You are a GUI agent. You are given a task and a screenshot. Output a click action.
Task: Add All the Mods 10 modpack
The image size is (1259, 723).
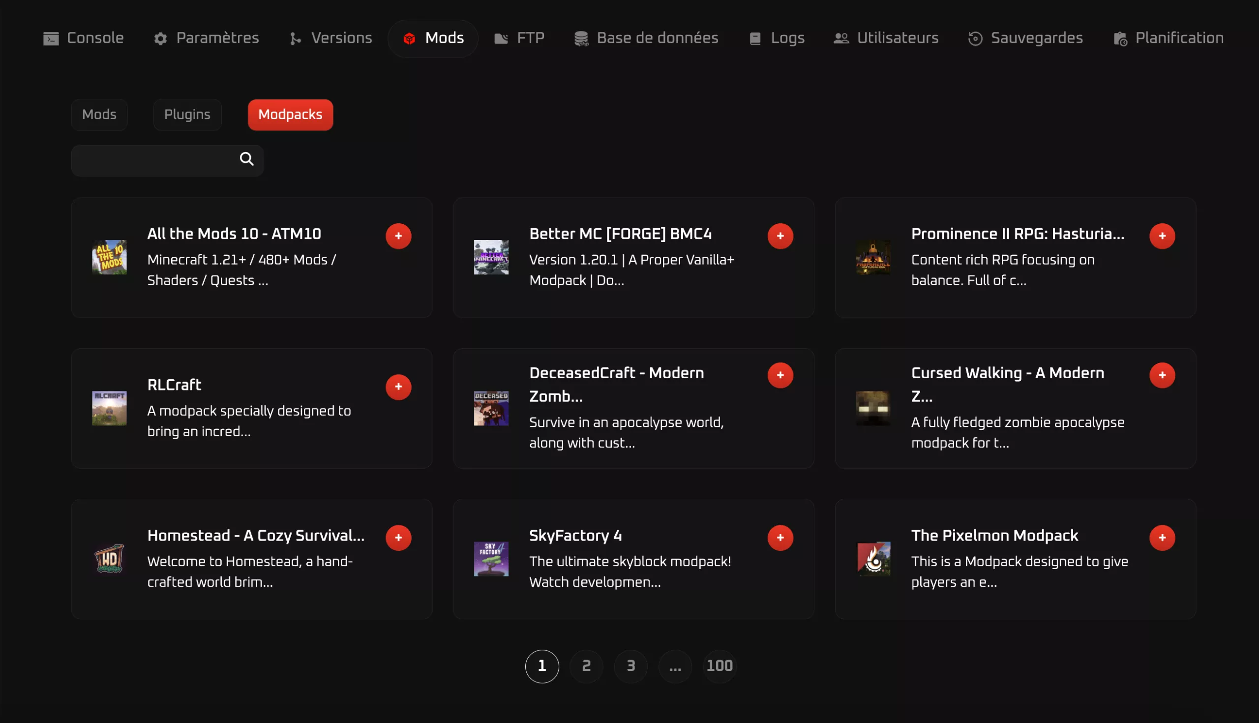pos(399,236)
